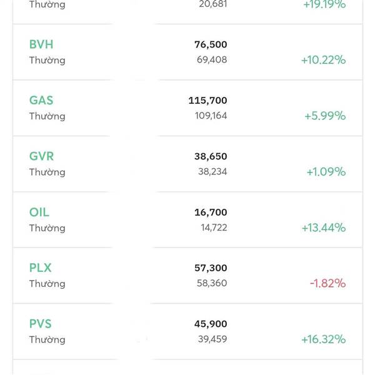Open the BVH stock ticker
The width and height of the screenshot is (375, 375).
point(41,44)
